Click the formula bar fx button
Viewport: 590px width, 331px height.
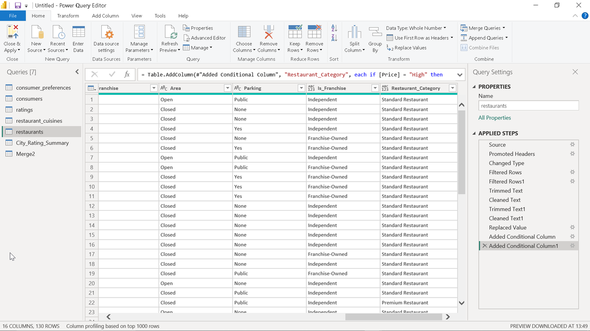coord(127,75)
